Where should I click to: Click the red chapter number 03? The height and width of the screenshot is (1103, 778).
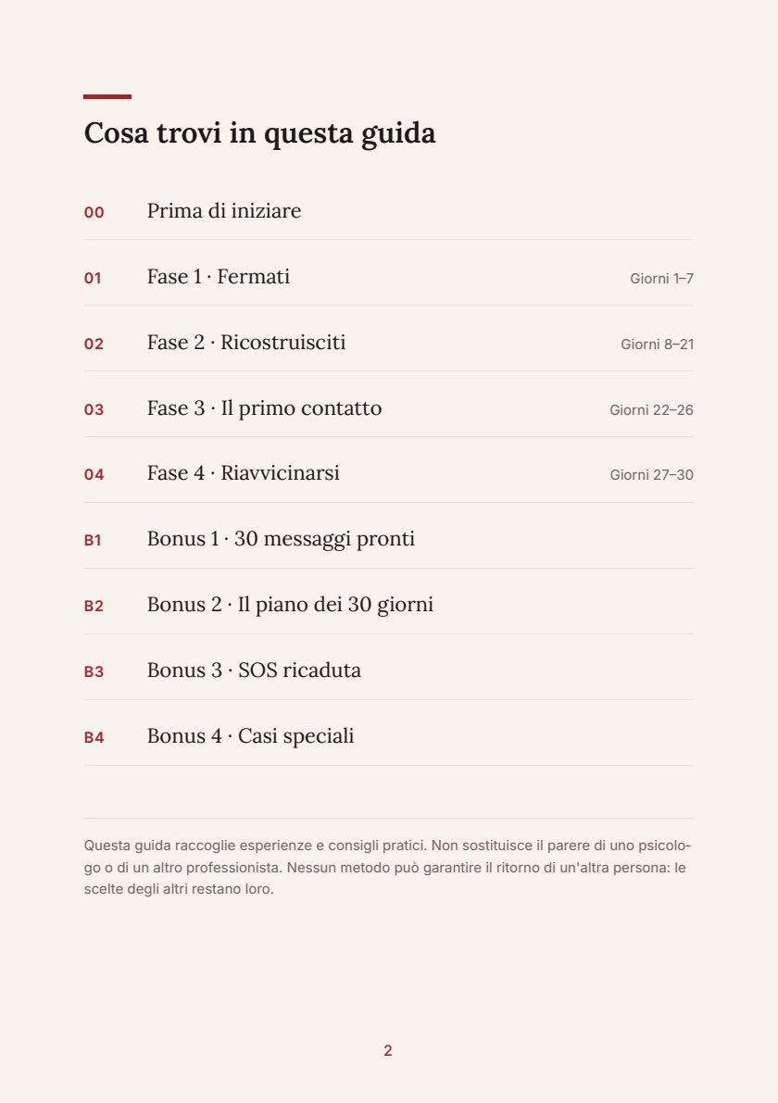[x=94, y=409]
